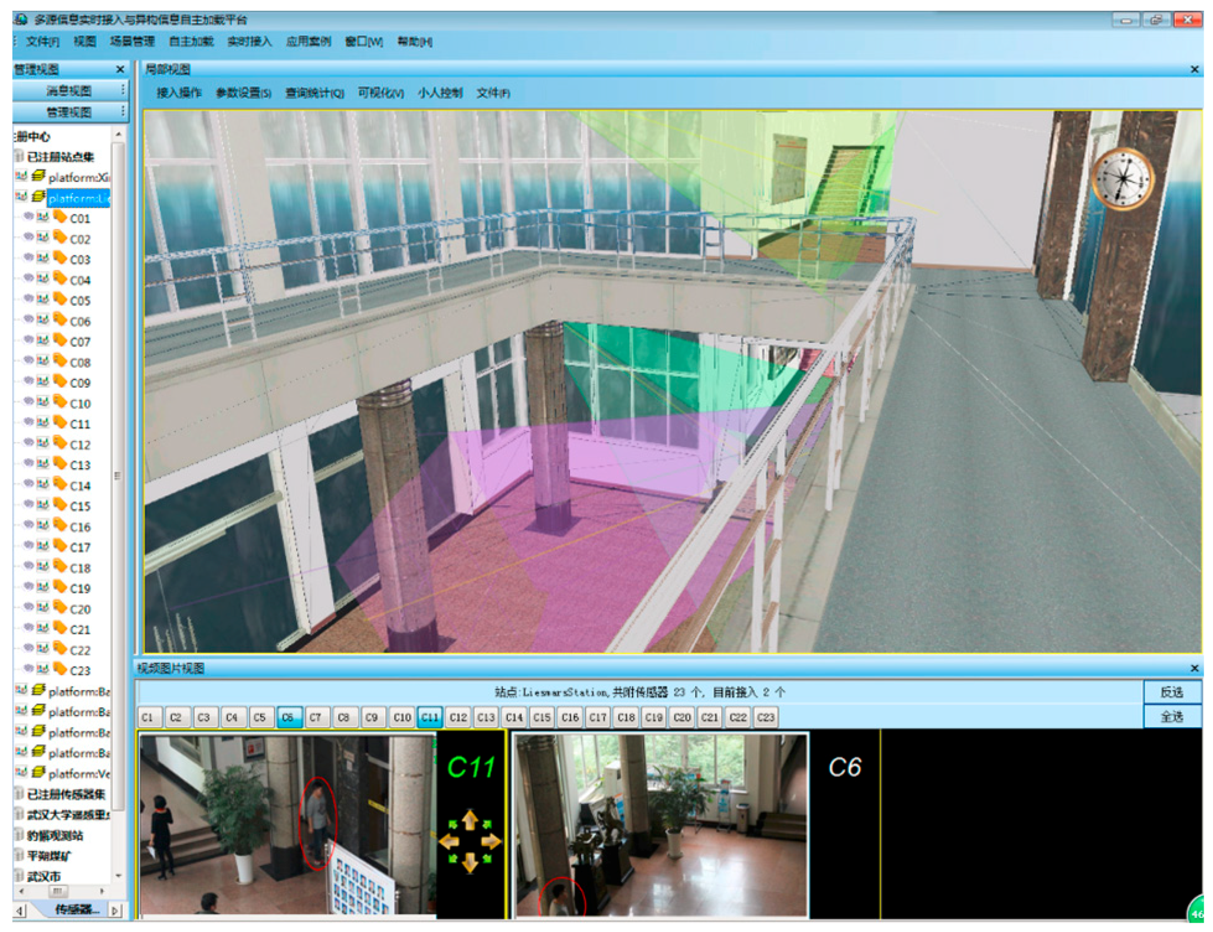Click the orange tag icon for sensor C13
Image resolution: width=1213 pixels, height=932 pixels.
(60, 464)
